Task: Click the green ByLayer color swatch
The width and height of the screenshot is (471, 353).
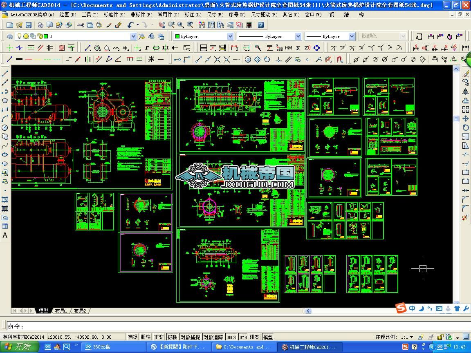Action: 177,36
